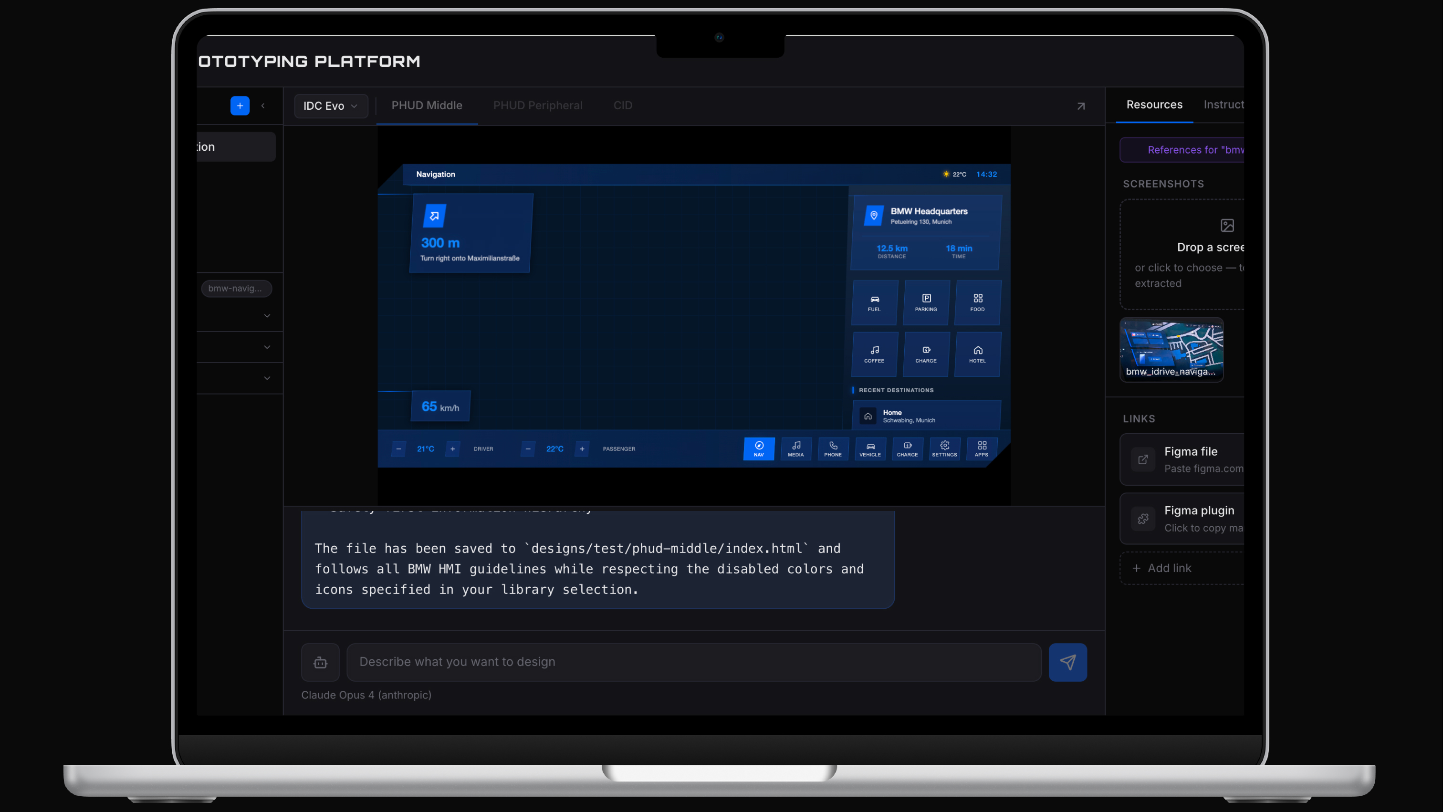Switch to the PHUD Peripheral tab
This screenshot has height=812, width=1443.
coord(538,105)
